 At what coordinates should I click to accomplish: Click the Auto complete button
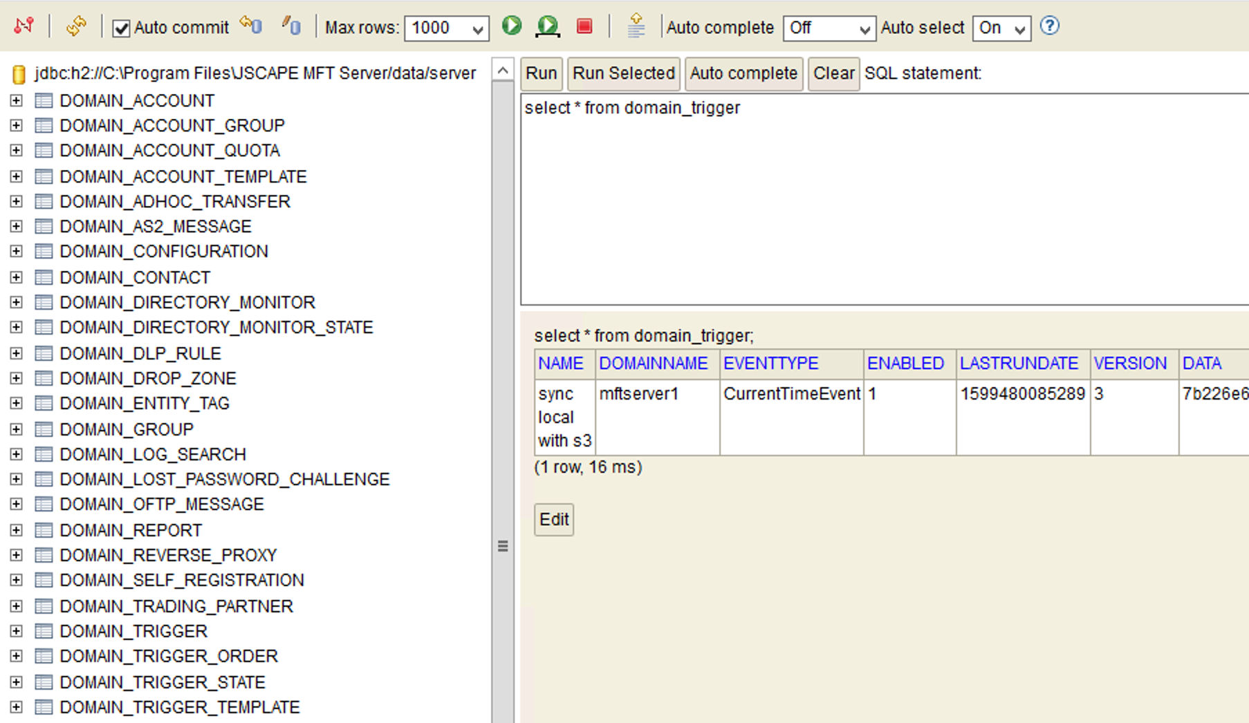[743, 74]
